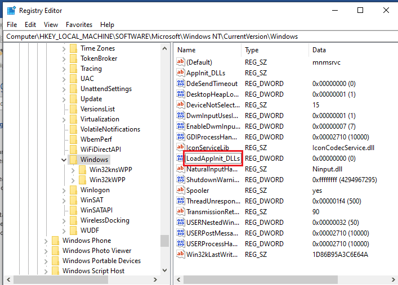This screenshot has width=398, height=285.
Task: Select the (Default) string value icon
Action: coord(181,62)
